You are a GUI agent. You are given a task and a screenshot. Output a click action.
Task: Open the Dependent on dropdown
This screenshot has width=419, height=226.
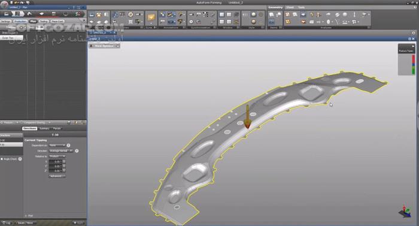pos(57,146)
